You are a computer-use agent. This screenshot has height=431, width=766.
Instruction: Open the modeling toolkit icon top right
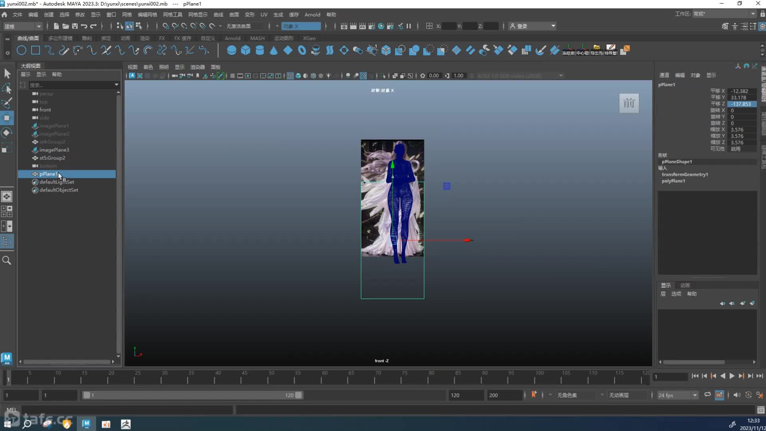coord(725,26)
